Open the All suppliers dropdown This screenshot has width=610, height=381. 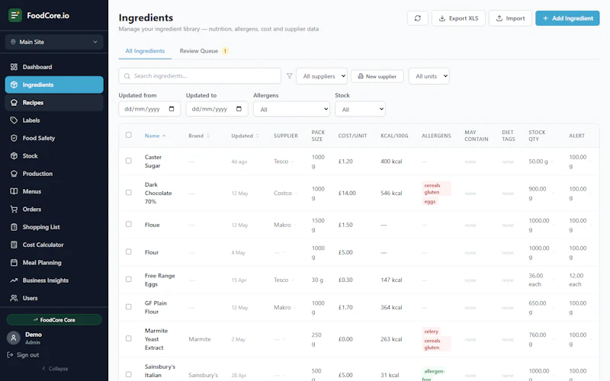(322, 76)
